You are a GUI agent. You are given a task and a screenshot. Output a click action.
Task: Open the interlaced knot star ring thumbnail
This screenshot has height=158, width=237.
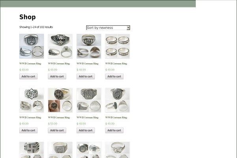tap(32, 100)
